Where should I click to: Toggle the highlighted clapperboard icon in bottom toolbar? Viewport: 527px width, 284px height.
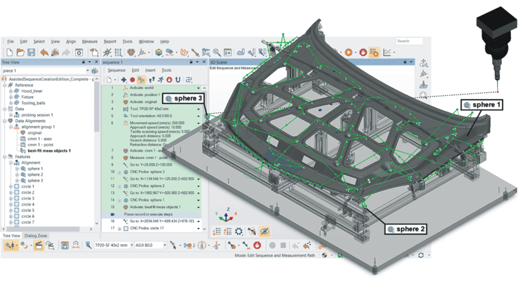(x=39, y=245)
